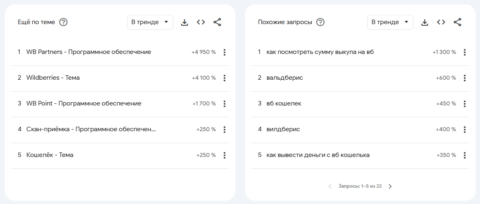Open options menu for вальдберис row
Viewport: 480px width, 204px height.
(x=465, y=78)
